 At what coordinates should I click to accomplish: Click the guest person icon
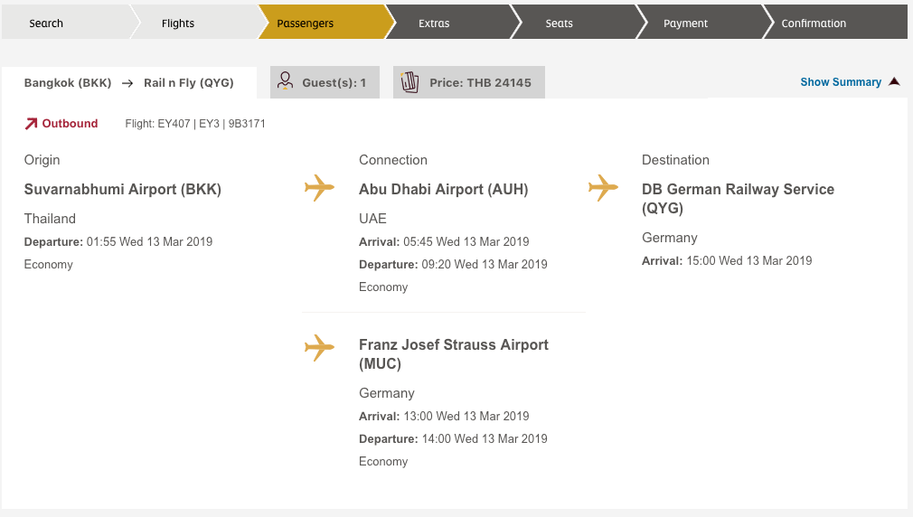(x=286, y=81)
